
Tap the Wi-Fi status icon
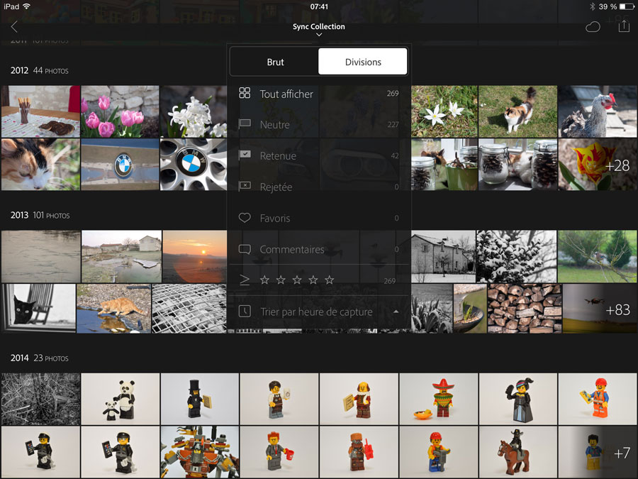point(27,6)
